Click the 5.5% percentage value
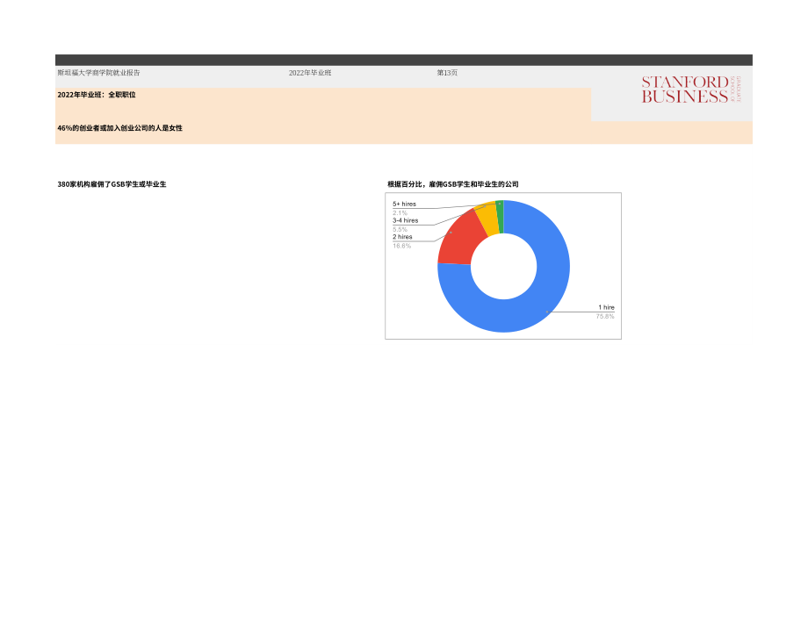 click(400, 229)
